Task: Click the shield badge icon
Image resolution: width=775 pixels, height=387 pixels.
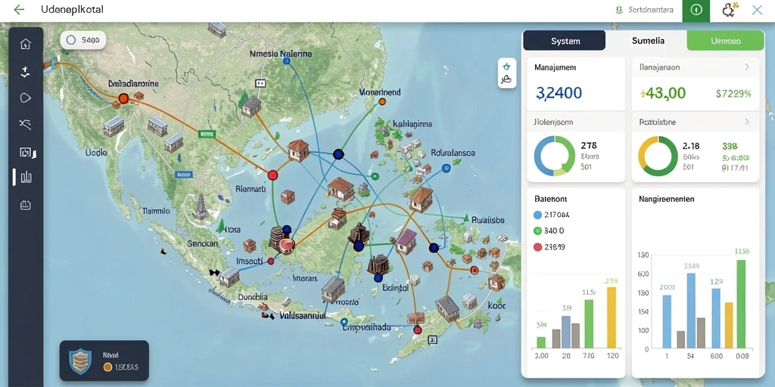Action: 79,361
